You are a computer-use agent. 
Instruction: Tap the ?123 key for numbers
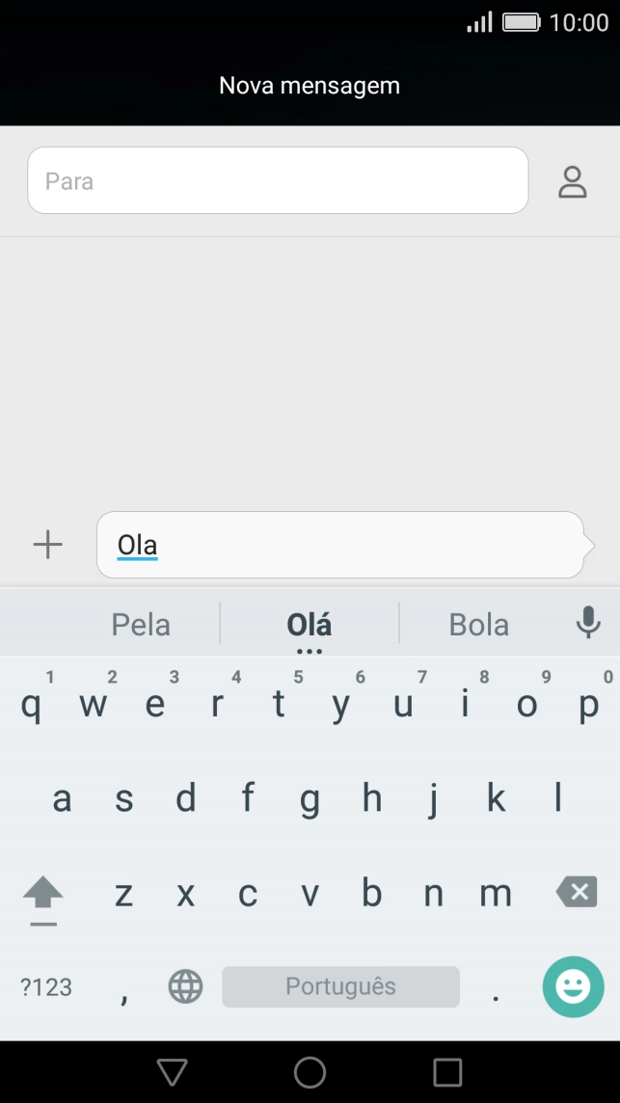42,986
